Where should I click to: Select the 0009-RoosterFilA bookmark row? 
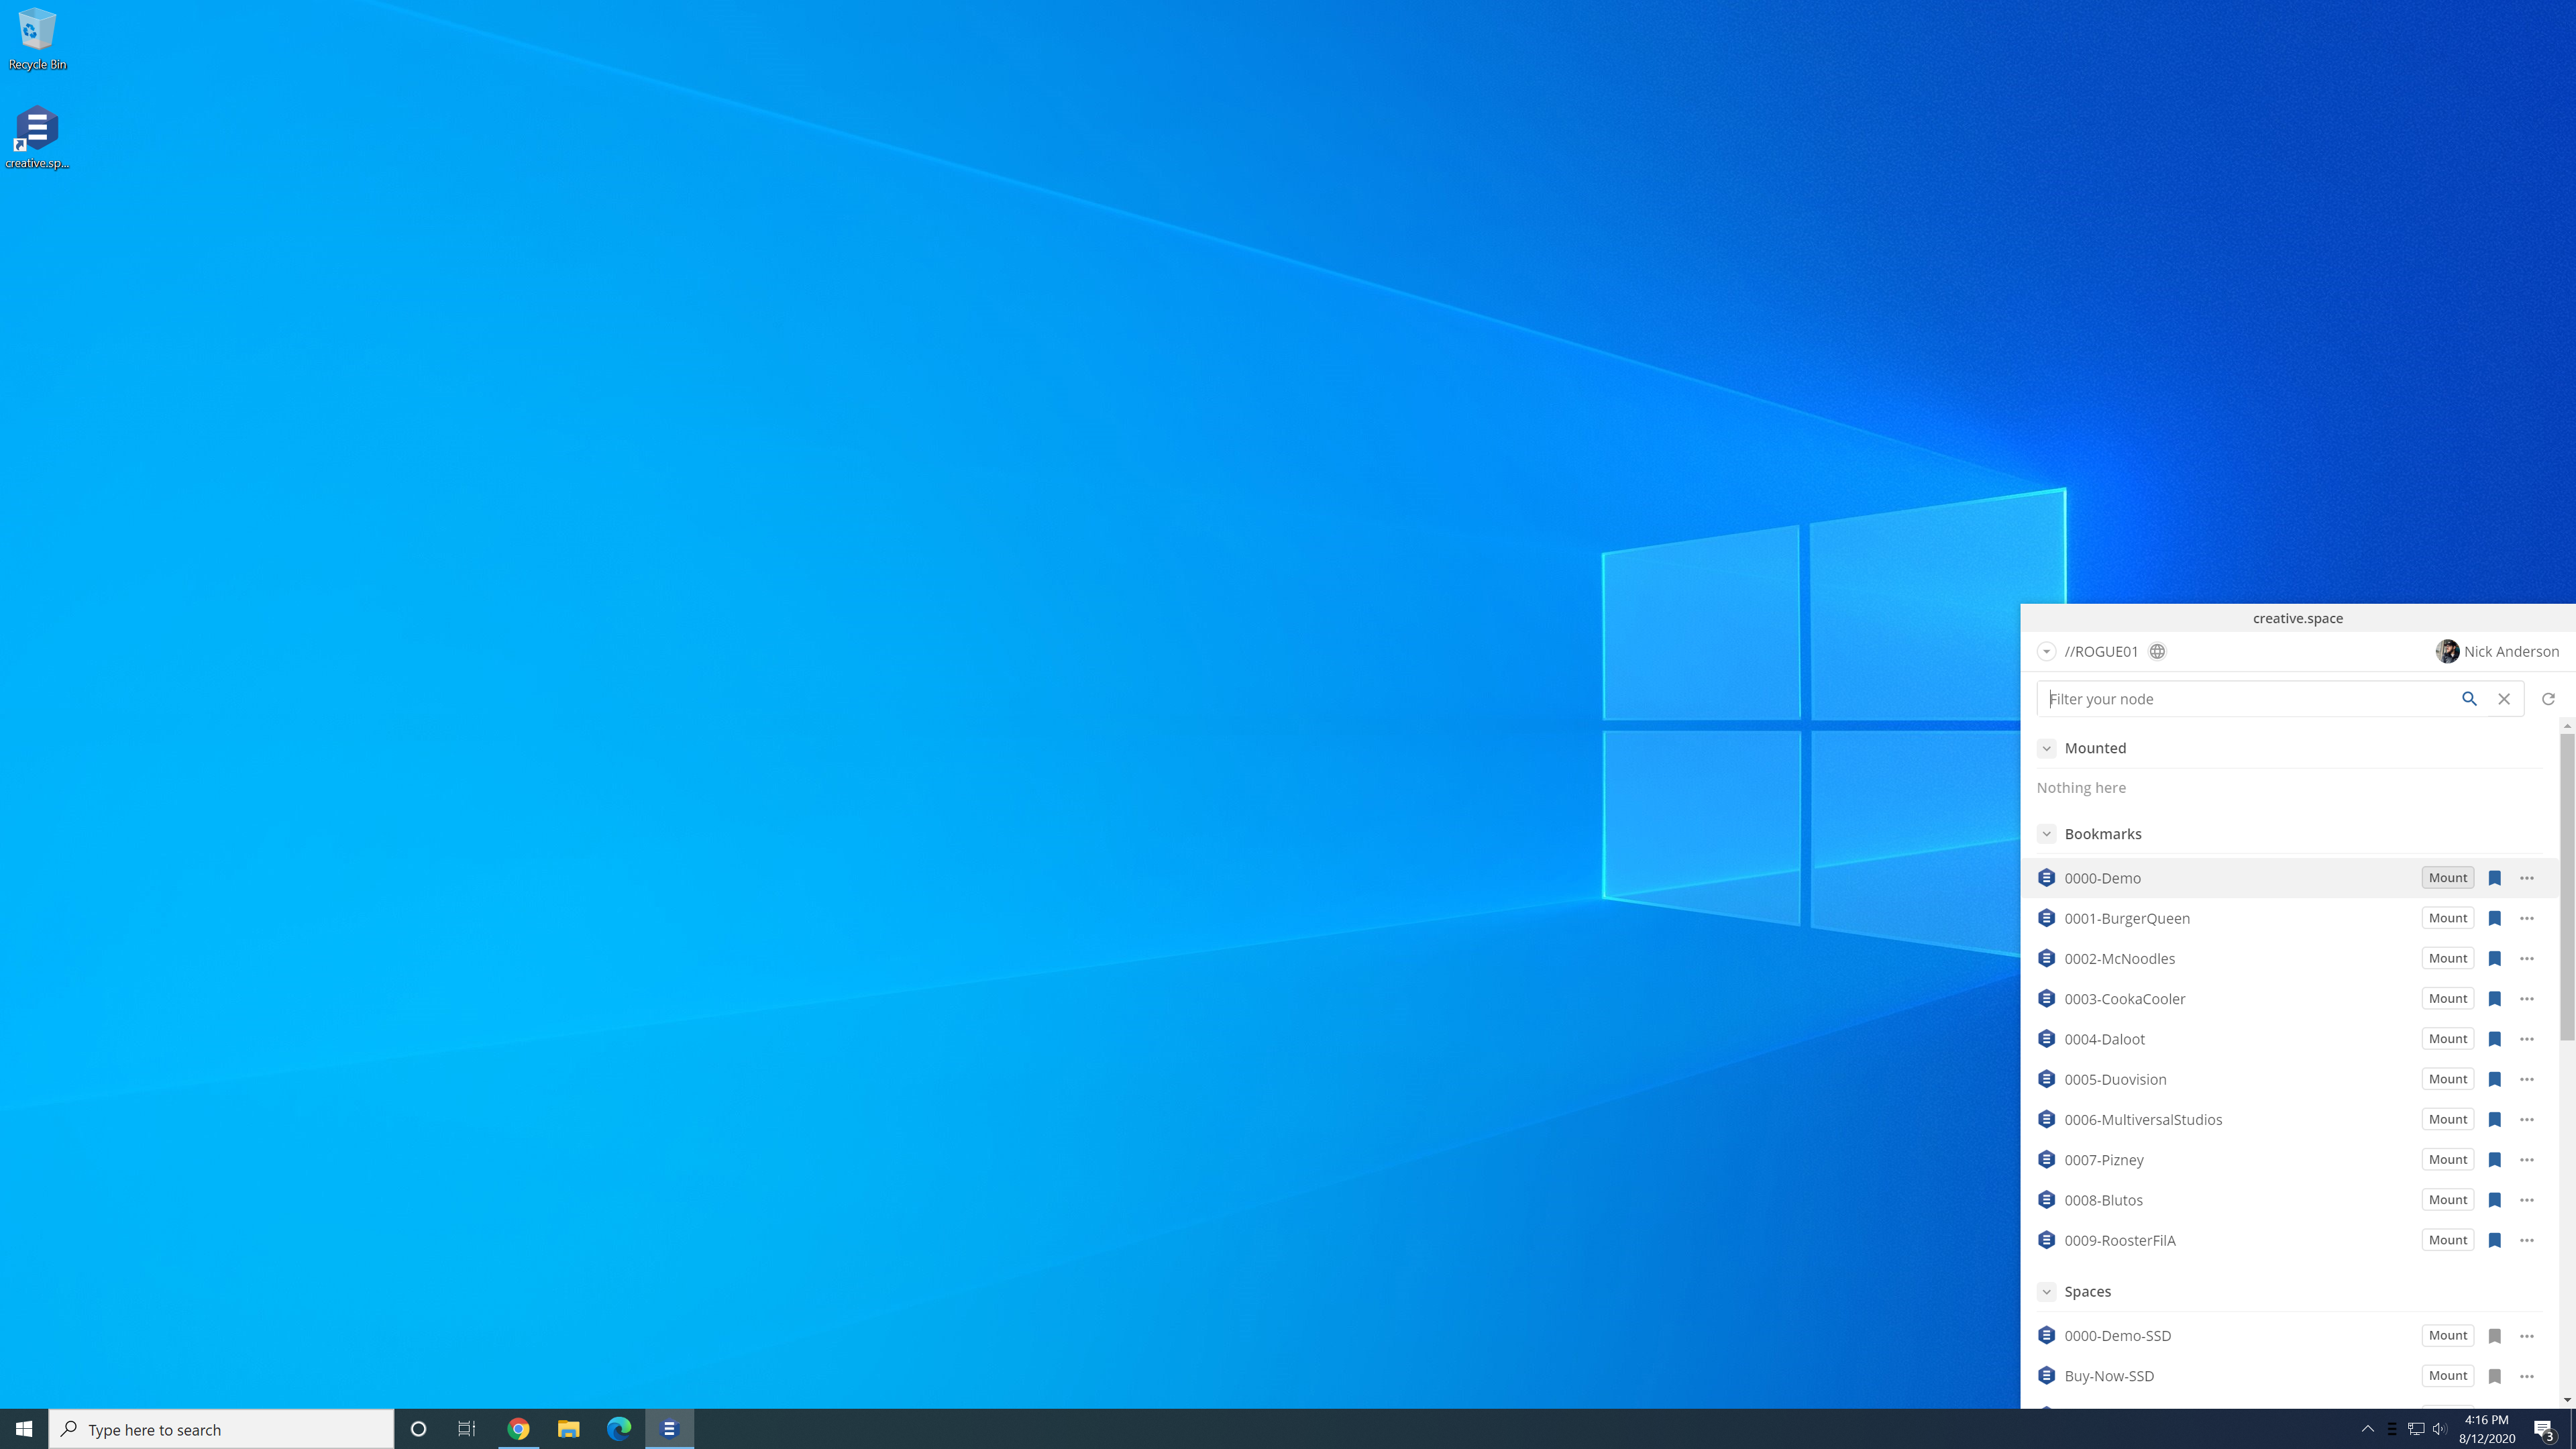[2289, 1240]
